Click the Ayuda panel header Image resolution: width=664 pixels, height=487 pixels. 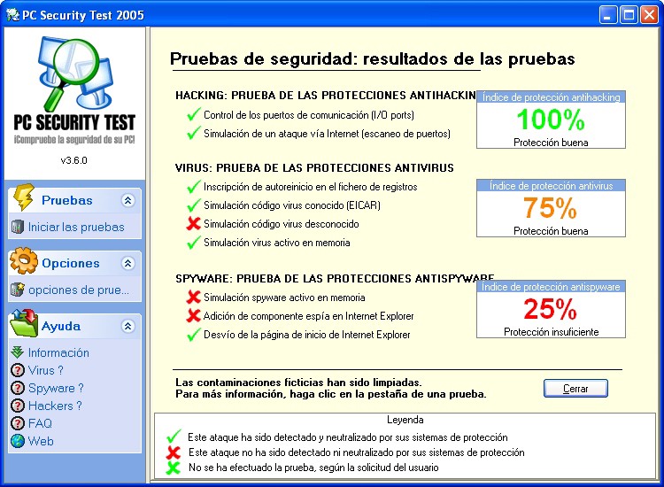coord(74,326)
